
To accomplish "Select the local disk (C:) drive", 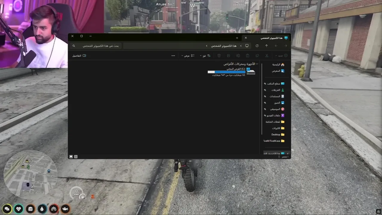I will click(232, 72).
